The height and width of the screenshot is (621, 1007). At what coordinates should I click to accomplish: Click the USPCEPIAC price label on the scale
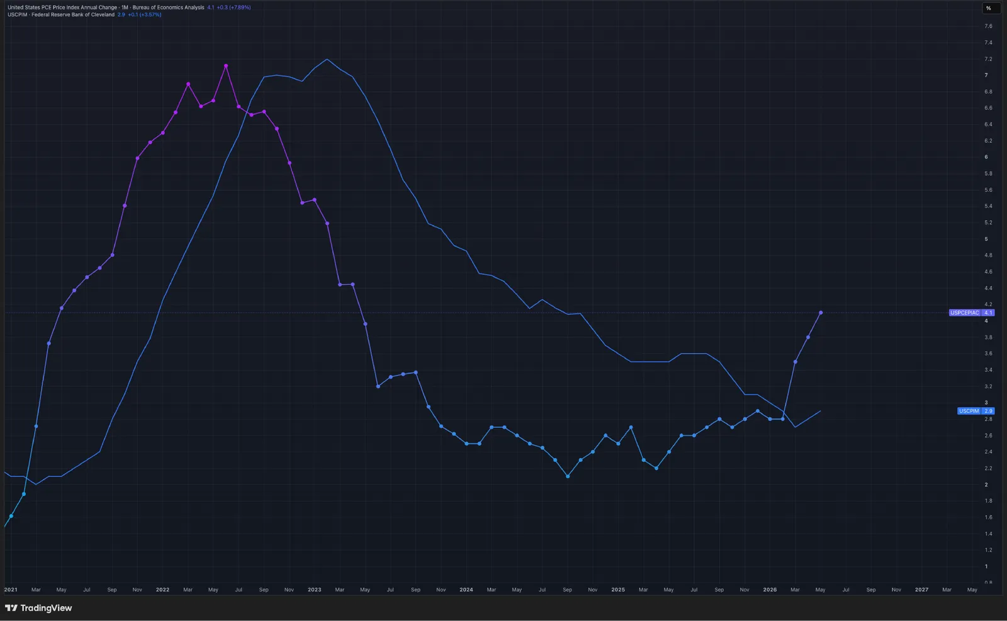tap(971, 313)
